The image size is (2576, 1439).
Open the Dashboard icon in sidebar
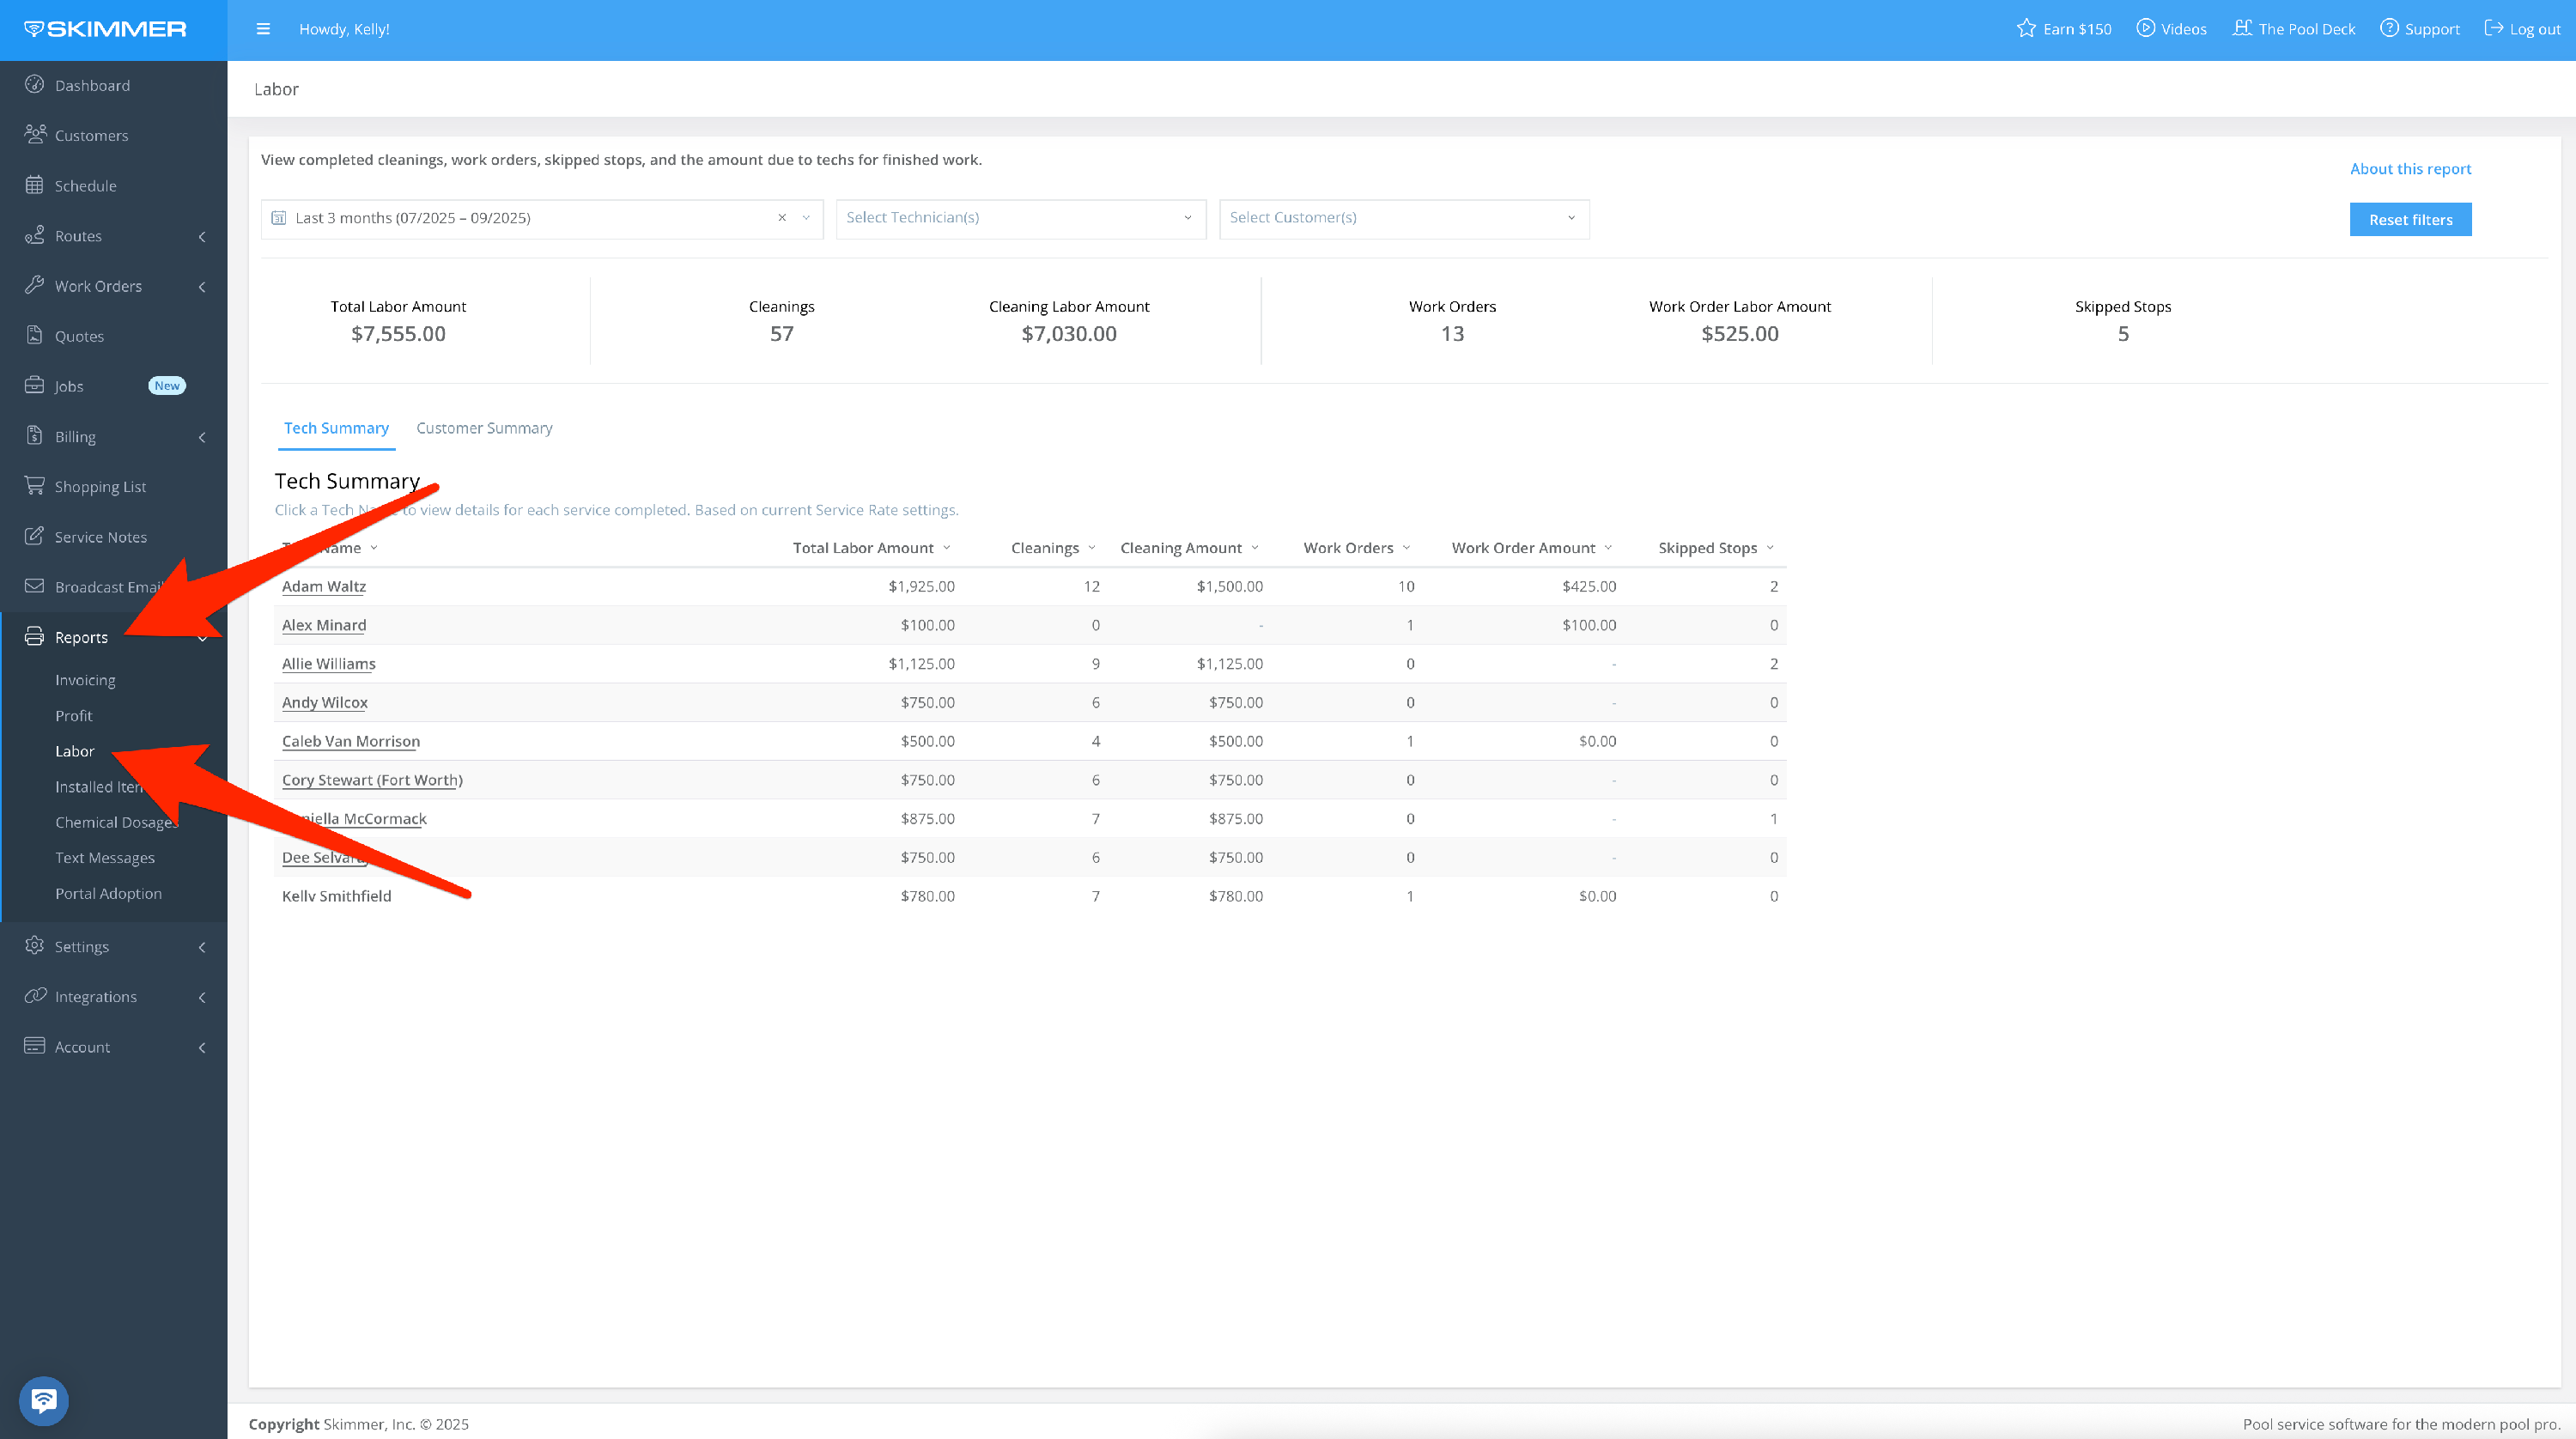(35, 85)
